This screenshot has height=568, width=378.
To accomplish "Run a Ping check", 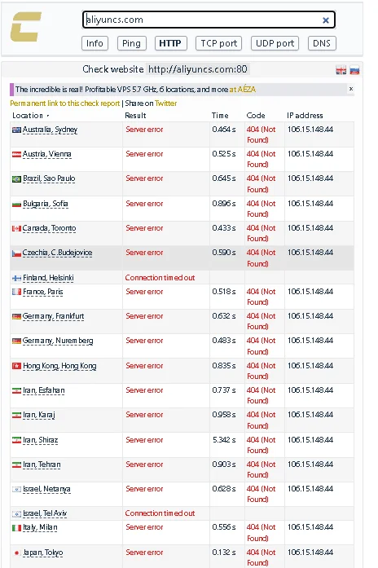I will pyautogui.click(x=131, y=43).
